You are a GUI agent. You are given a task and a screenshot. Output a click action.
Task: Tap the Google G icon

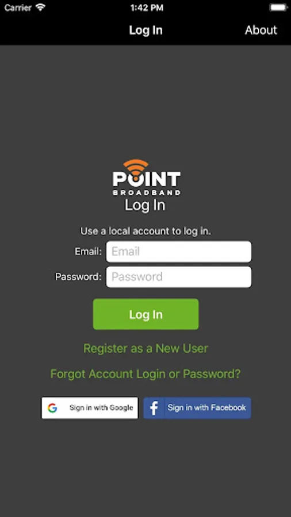(52, 408)
